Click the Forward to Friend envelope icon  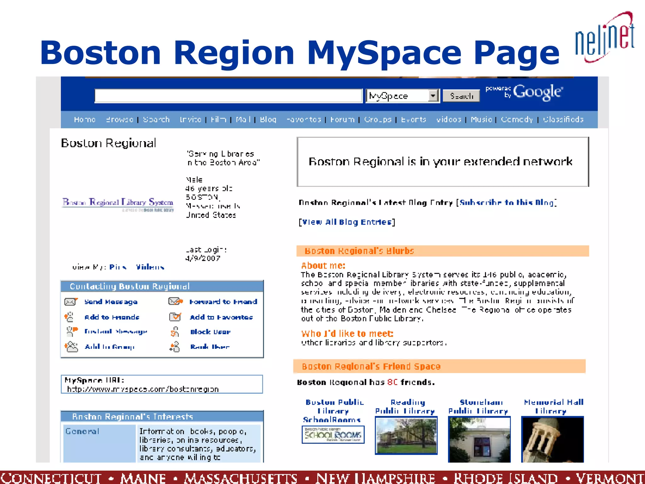[175, 301]
